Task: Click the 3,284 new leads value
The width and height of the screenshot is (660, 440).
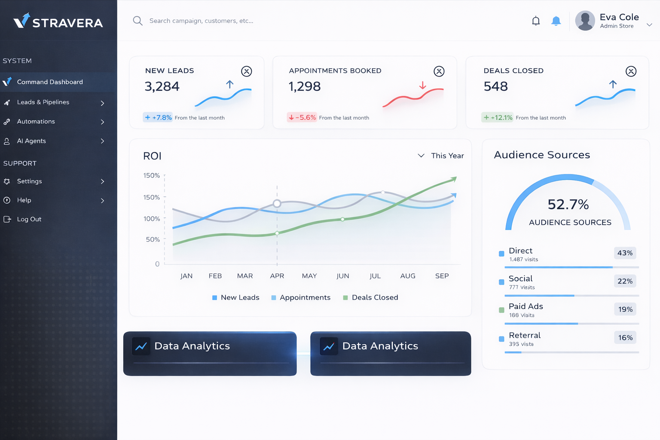Action: click(162, 86)
